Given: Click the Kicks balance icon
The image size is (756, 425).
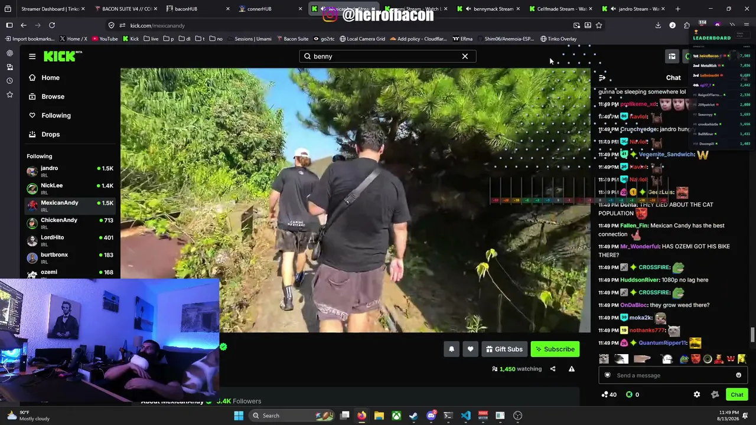Looking at the screenshot, I should 630,394.
